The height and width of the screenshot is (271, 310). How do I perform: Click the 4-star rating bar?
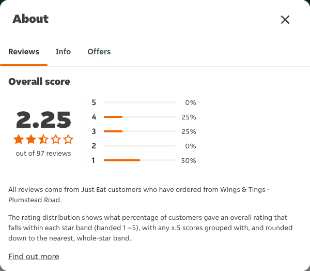140,117
